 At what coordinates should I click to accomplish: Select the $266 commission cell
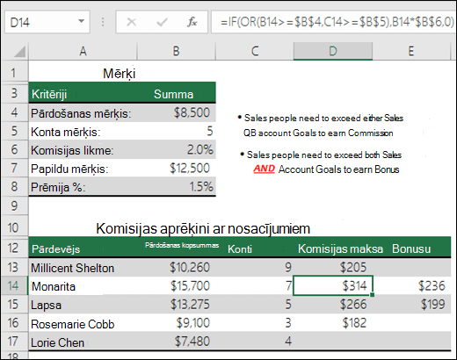coord(333,305)
